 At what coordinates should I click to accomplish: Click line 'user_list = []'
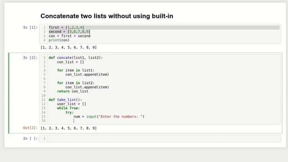pyautogui.click(x=72, y=104)
